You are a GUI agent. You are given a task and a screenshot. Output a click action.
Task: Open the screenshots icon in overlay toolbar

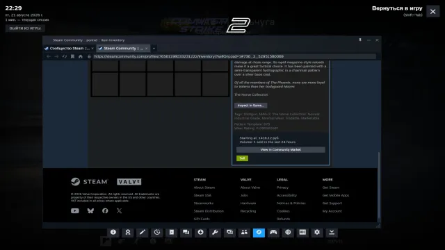229,233
